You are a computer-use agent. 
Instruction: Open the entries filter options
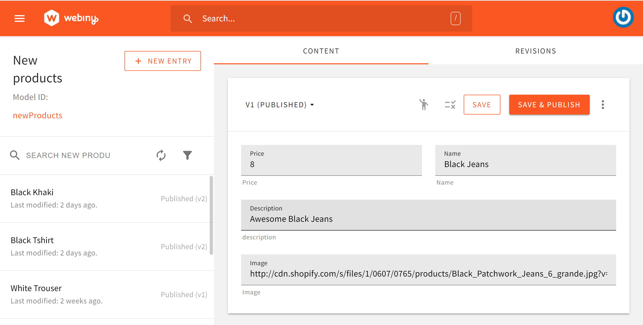(187, 155)
